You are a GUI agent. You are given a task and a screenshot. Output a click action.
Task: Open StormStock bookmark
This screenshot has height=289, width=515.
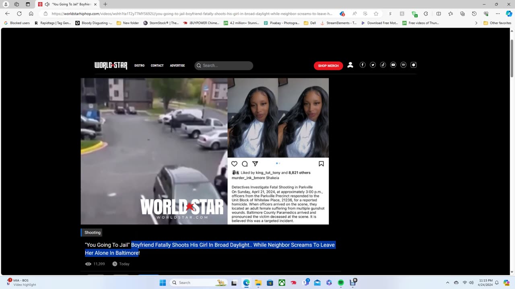[161, 23]
